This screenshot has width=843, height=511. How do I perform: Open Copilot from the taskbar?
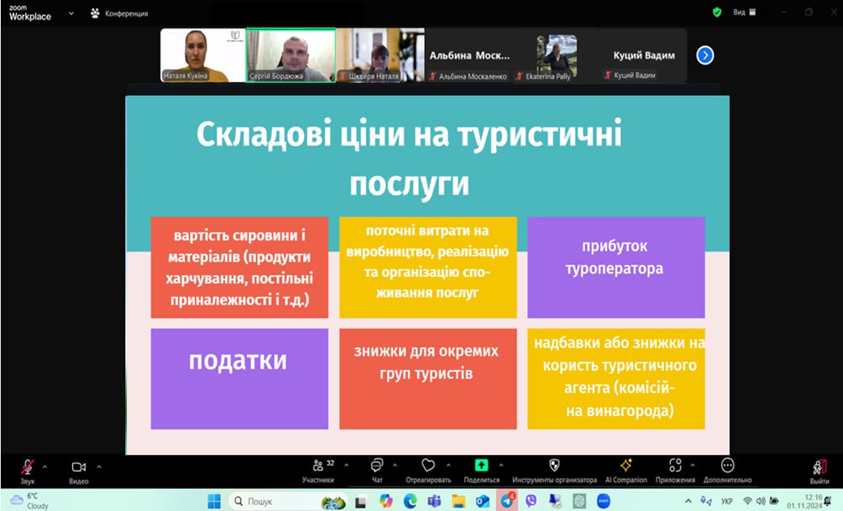click(x=385, y=501)
